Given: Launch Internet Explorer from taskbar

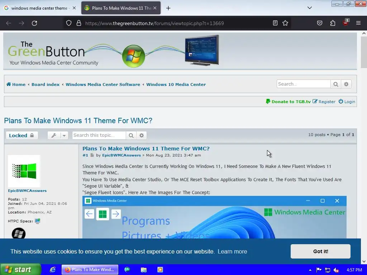Looking at the screenshot, I should [x=53, y=270].
